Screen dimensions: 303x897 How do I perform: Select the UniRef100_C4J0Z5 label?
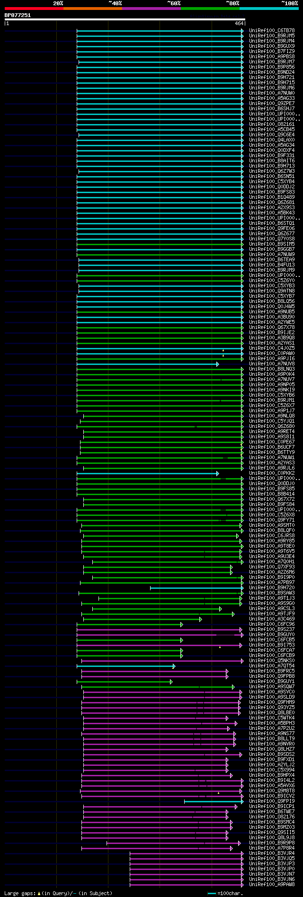(272, 348)
